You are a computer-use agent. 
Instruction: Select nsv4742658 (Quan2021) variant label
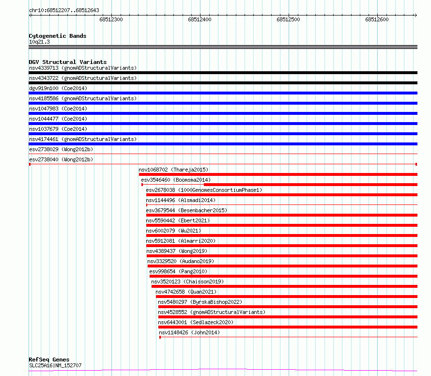click(x=186, y=292)
